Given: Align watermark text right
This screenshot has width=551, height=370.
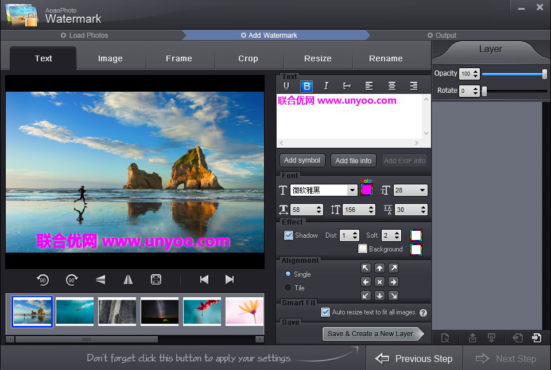Looking at the screenshot, I should point(414,86).
